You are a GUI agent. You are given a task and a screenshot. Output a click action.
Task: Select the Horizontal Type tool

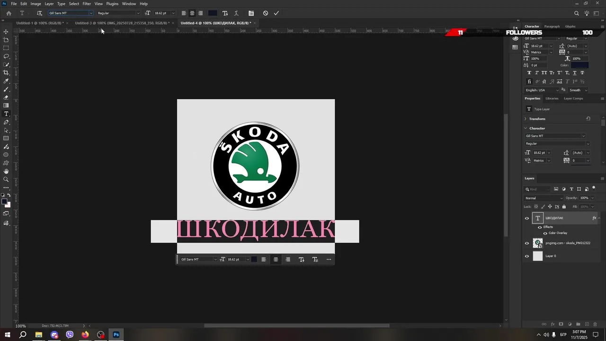[6, 114]
